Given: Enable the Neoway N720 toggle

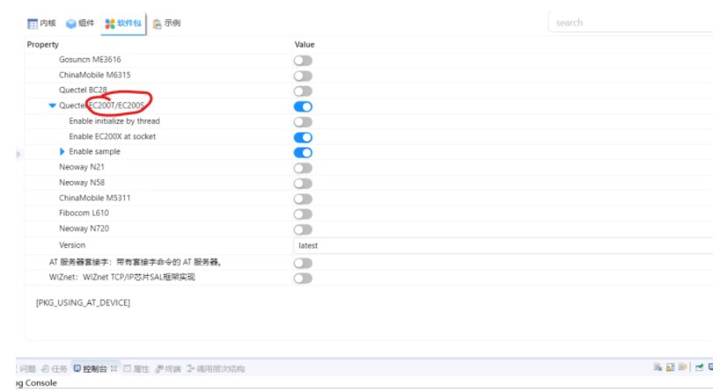Looking at the screenshot, I should click(x=303, y=229).
